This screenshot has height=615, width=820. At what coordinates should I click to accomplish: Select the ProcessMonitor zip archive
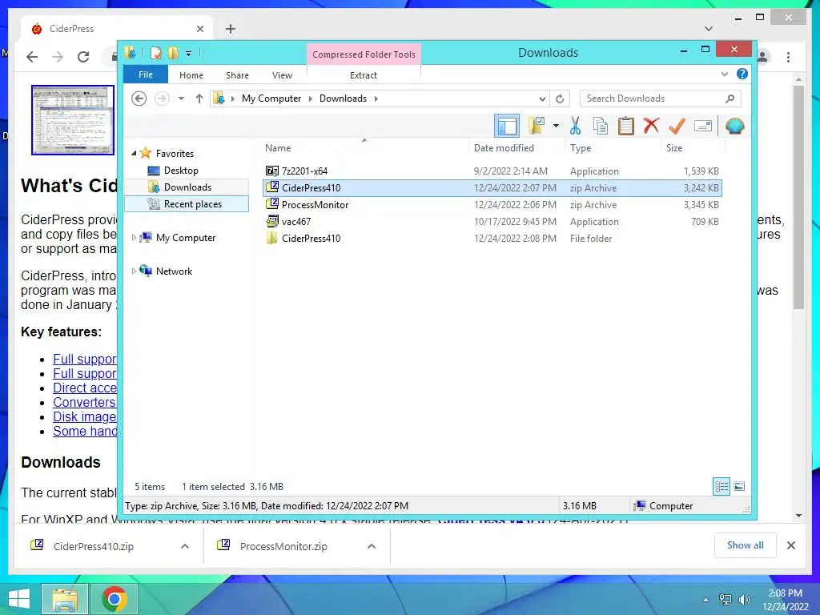pyautogui.click(x=492, y=204)
